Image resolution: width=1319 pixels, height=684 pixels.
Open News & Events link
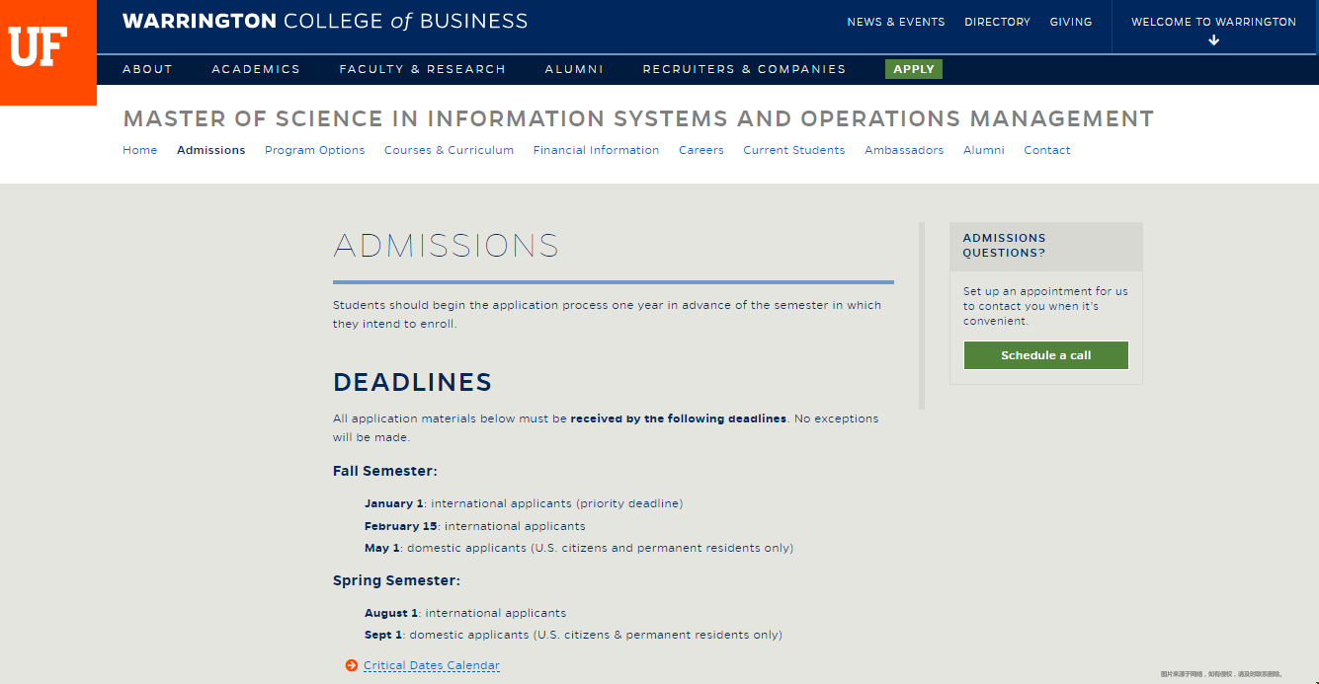tap(896, 22)
